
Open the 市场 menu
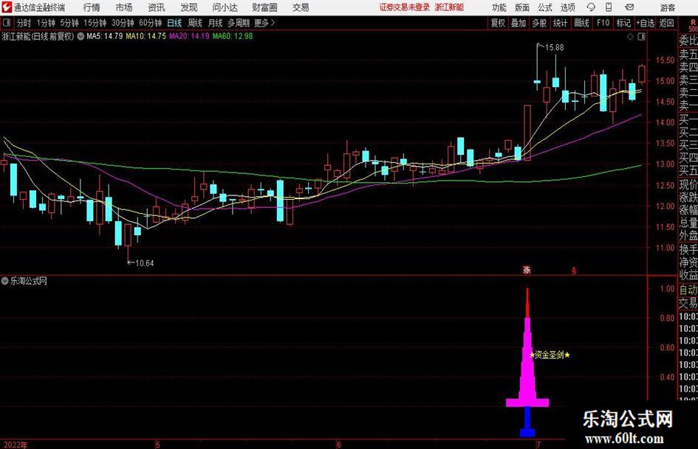[x=124, y=7]
